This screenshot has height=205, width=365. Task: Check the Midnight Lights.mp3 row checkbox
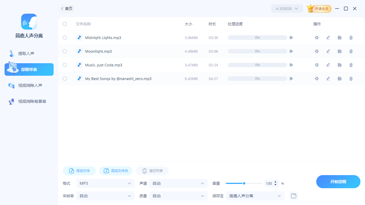(64, 38)
